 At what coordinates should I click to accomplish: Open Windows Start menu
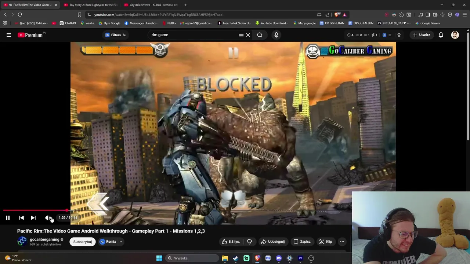(159, 258)
